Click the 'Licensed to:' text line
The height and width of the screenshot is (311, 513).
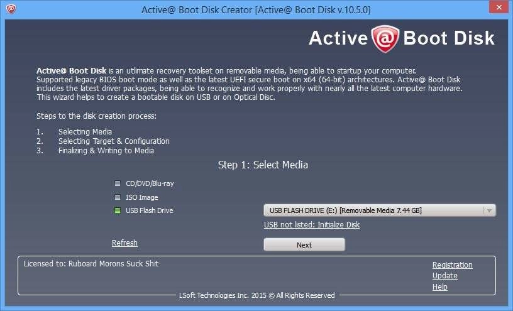pos(91,264)
